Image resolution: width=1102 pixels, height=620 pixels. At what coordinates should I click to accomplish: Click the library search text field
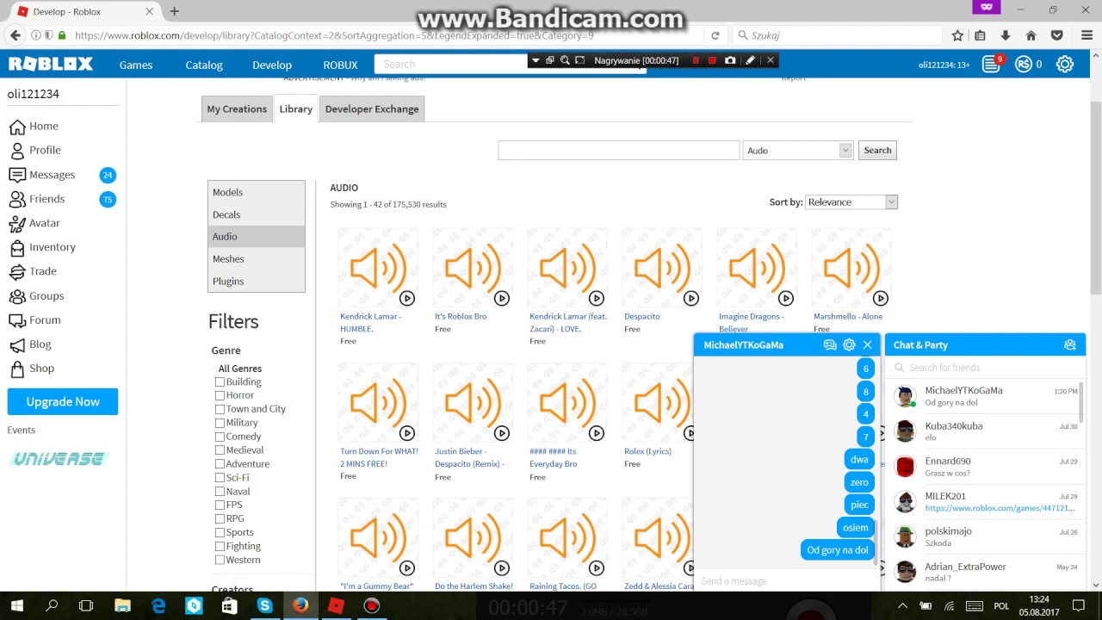pos(618,151)
